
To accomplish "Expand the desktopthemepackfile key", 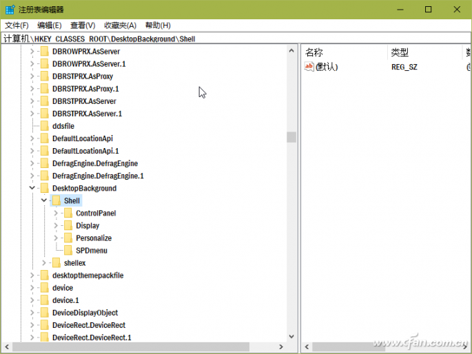I will point(32,275).
